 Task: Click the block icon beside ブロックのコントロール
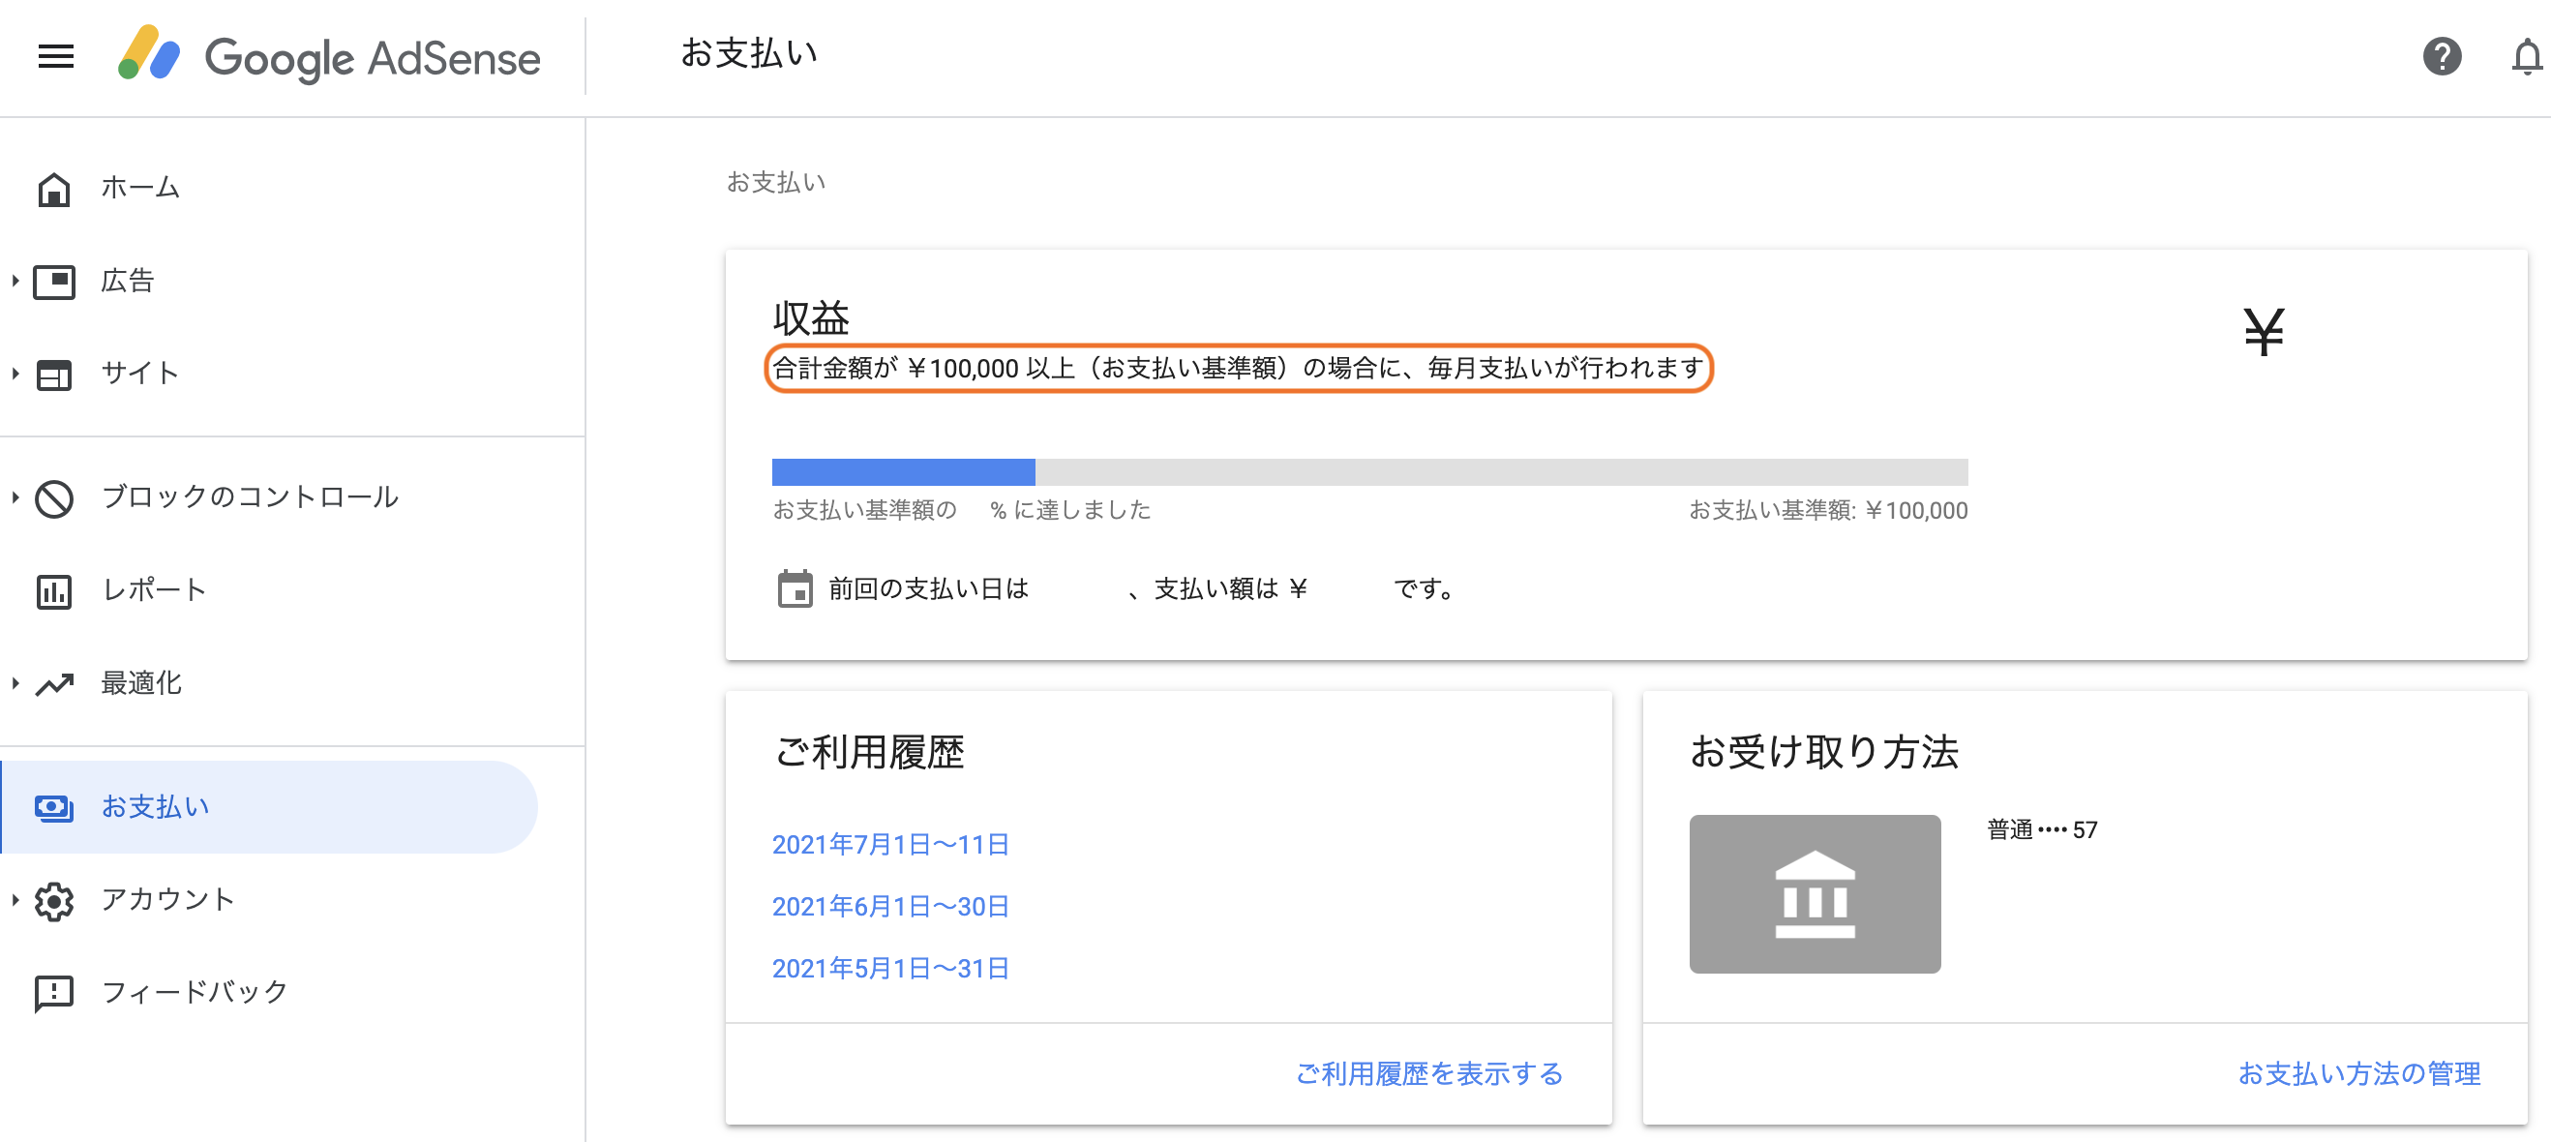[x=53, y=498]
